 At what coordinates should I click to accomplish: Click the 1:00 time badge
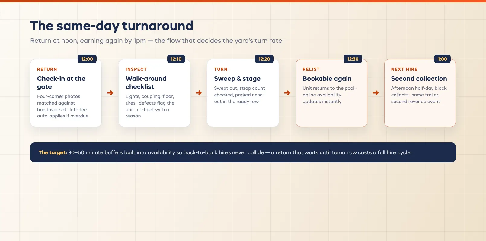(442, 59)
